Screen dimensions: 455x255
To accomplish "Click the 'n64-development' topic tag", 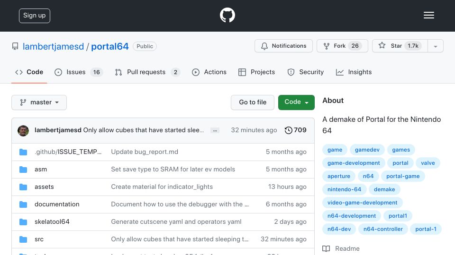I will click(x=351, y=216).
